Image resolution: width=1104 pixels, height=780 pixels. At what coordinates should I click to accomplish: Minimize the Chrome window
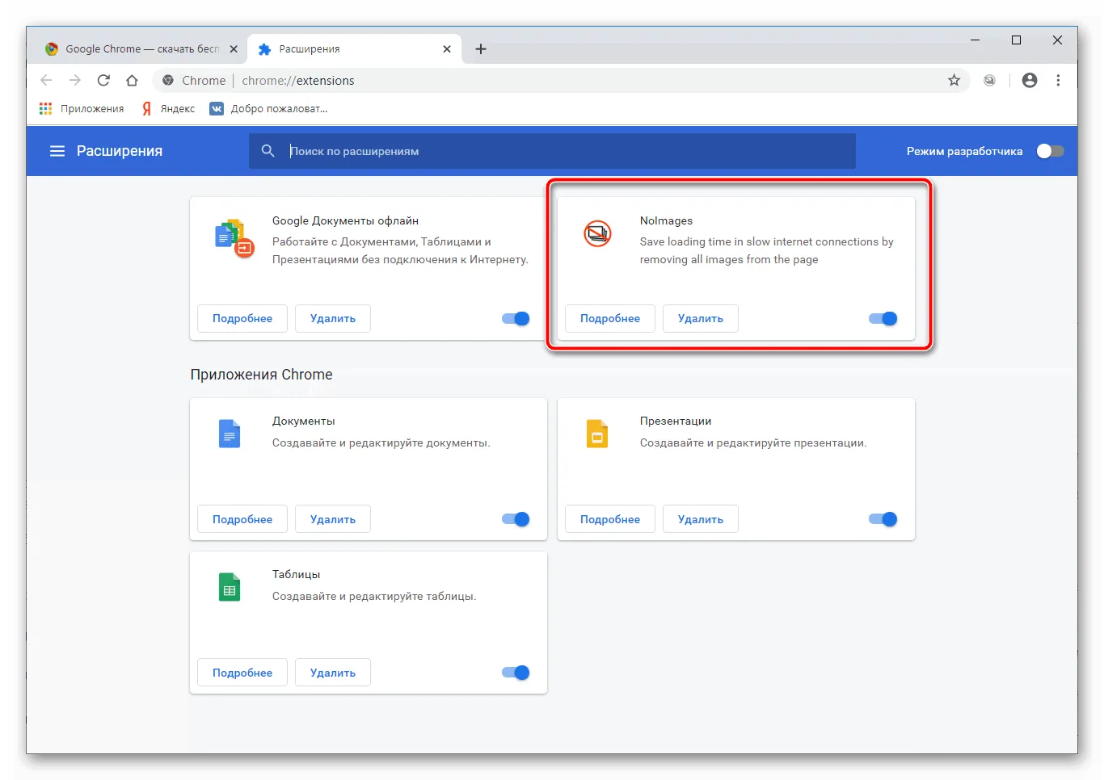point(975,40)
